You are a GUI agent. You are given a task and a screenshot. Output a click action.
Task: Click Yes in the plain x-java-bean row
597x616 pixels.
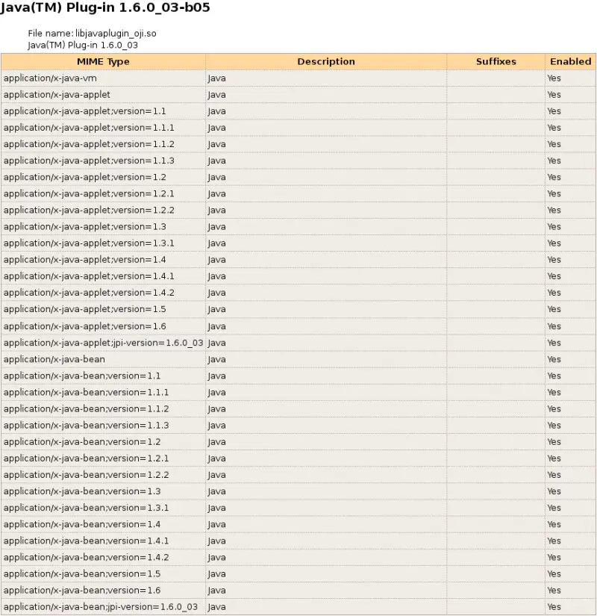(x=554, y=359)
